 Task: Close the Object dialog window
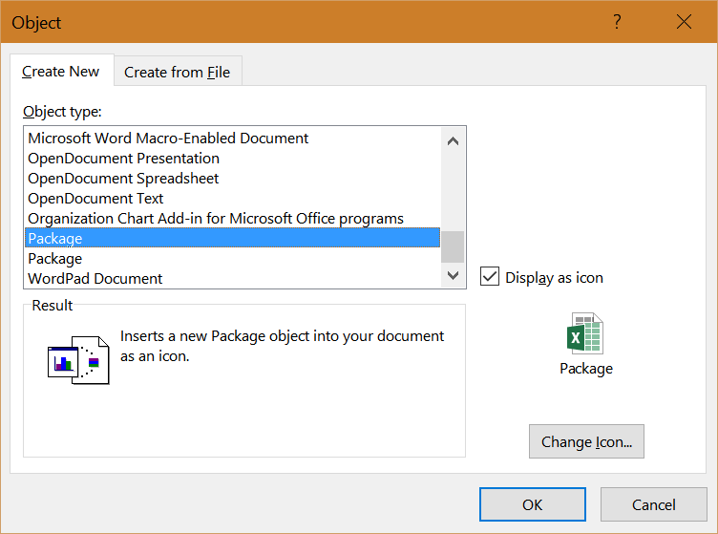[684, 22]
